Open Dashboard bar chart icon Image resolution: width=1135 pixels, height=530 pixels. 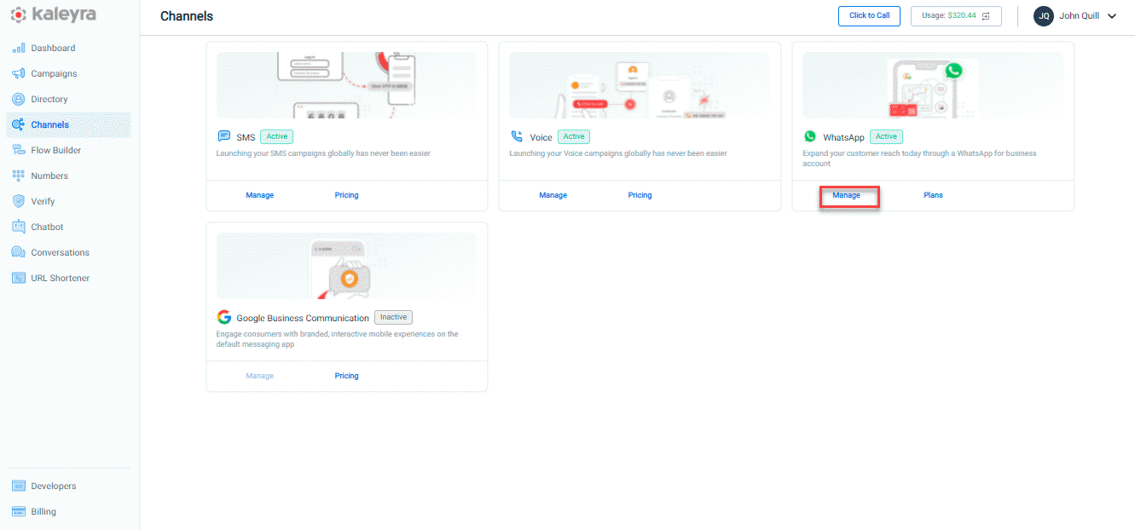coord(18,48)
